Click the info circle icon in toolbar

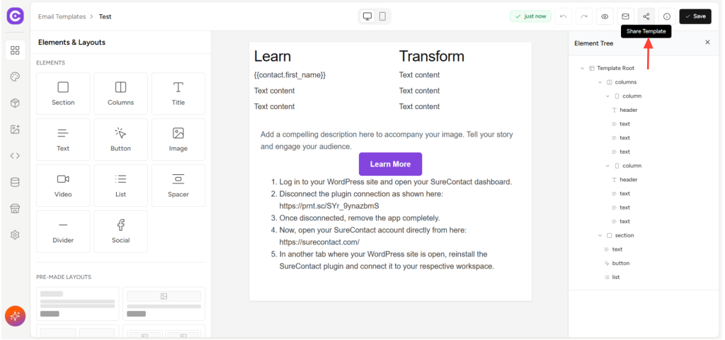666,16
